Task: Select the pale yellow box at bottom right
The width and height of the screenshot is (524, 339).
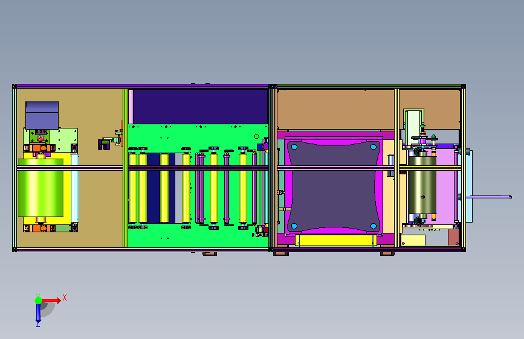Action: coord(413,241)
